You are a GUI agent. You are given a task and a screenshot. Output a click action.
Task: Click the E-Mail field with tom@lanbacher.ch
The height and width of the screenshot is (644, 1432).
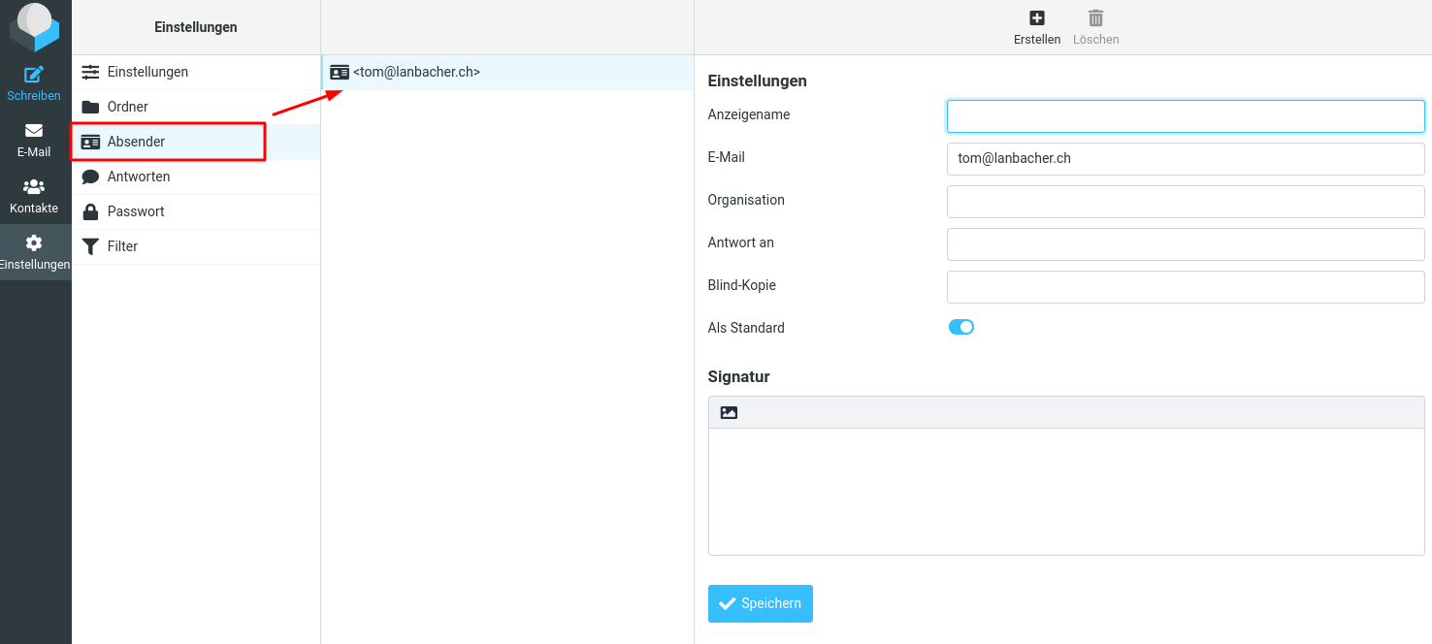coord(1186,159)
